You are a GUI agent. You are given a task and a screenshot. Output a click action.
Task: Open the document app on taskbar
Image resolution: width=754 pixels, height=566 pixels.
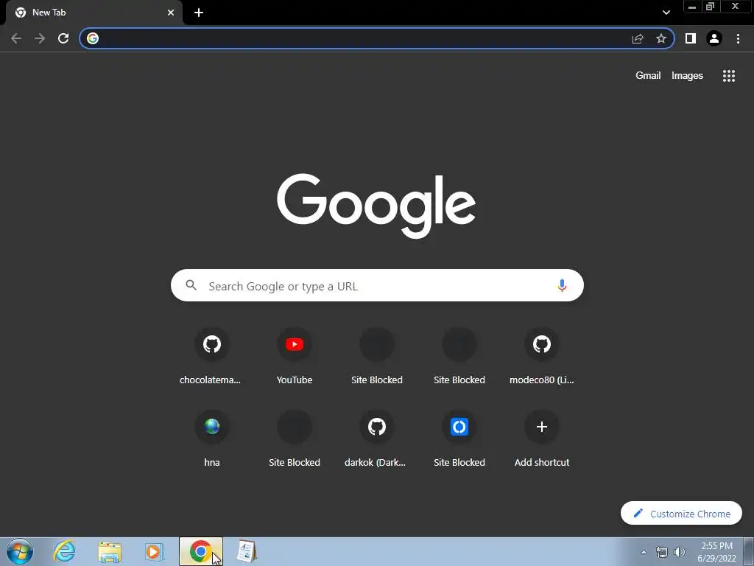(246, 551)
